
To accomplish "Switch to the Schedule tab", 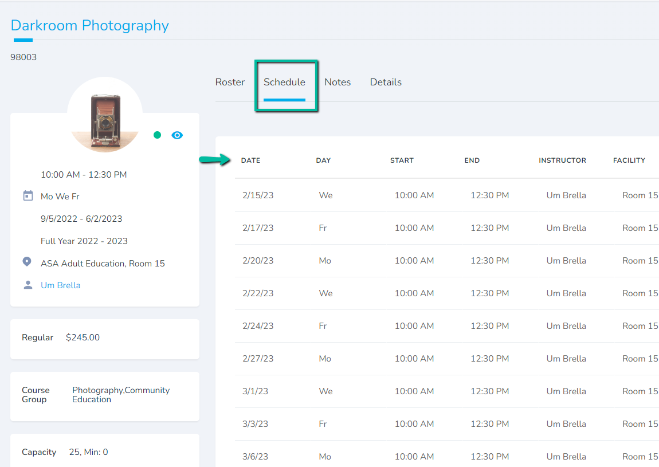I will coord(284,82).
